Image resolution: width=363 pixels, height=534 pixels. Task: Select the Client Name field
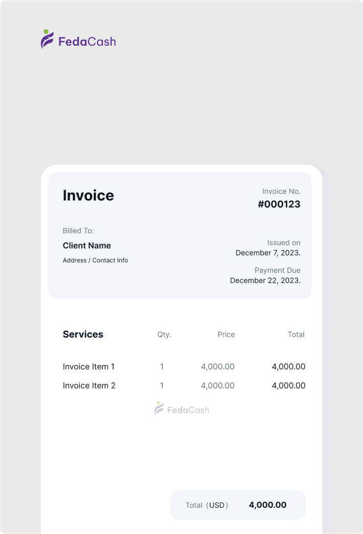[87, 245]
